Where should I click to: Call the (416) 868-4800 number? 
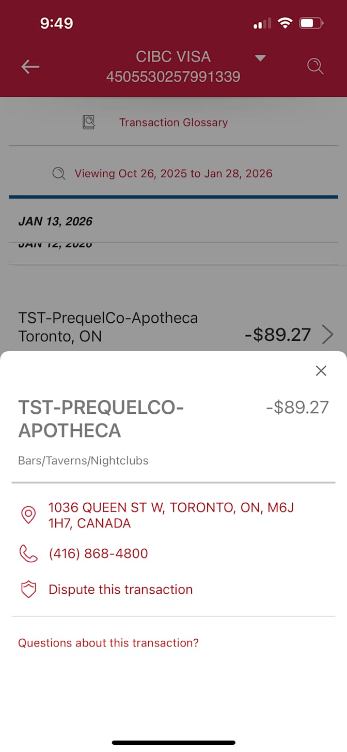(98, 553)
